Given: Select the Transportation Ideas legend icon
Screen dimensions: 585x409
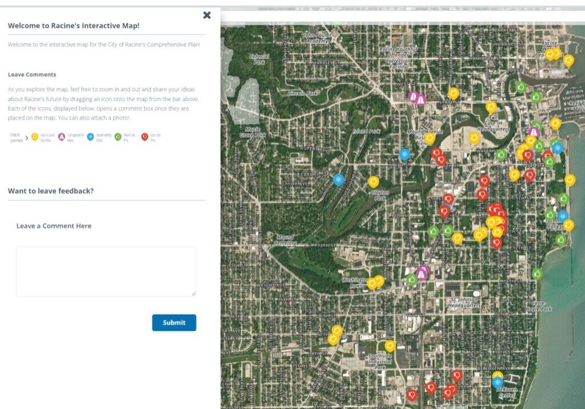Looking at the screenshot, I should 62,137.
